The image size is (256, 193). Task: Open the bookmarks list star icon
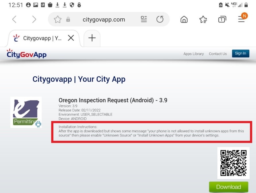[x=203, y=20]
